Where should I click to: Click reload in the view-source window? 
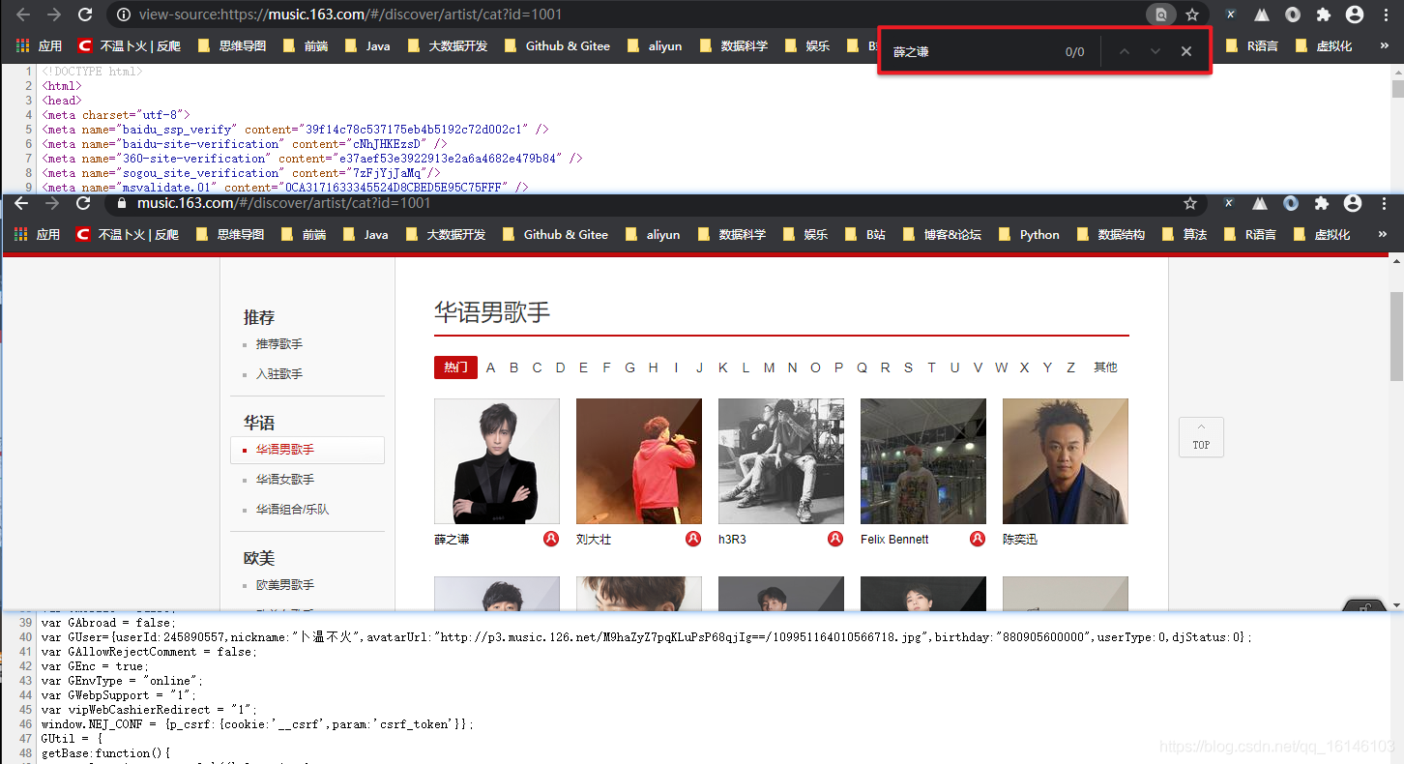click(85, 15)
